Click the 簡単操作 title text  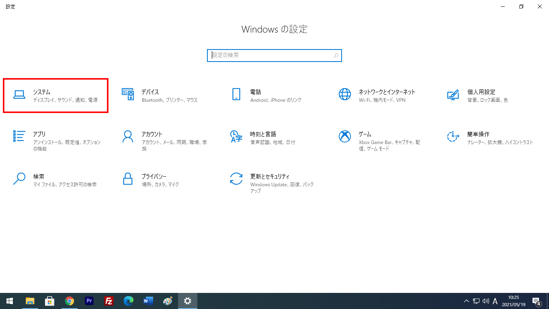click(x=478, y=134)
